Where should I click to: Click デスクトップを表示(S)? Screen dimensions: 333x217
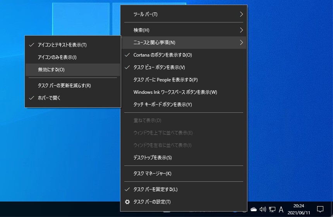(x=184, y=158)
